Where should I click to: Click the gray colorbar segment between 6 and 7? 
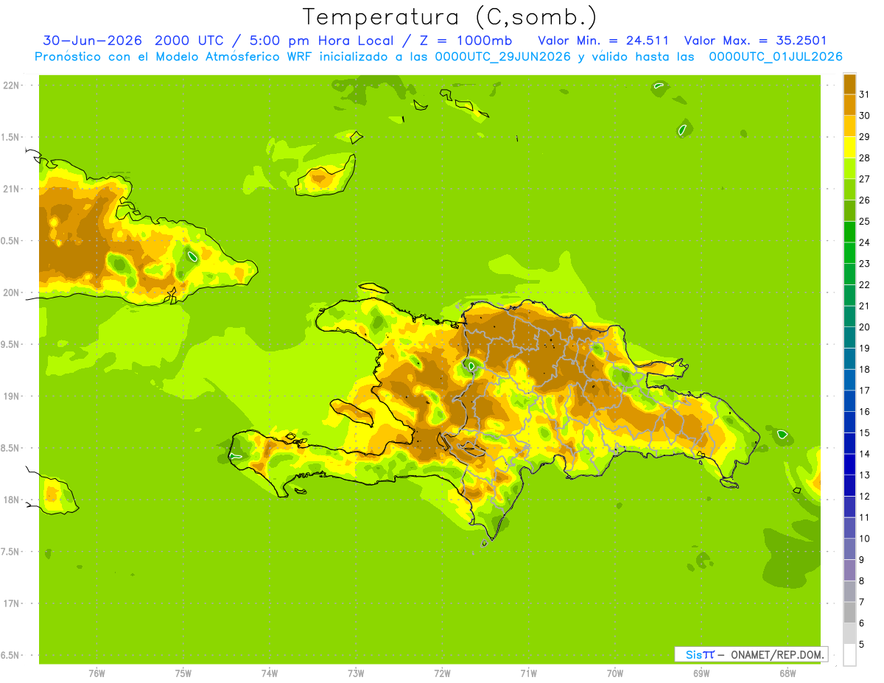(849, 613)
